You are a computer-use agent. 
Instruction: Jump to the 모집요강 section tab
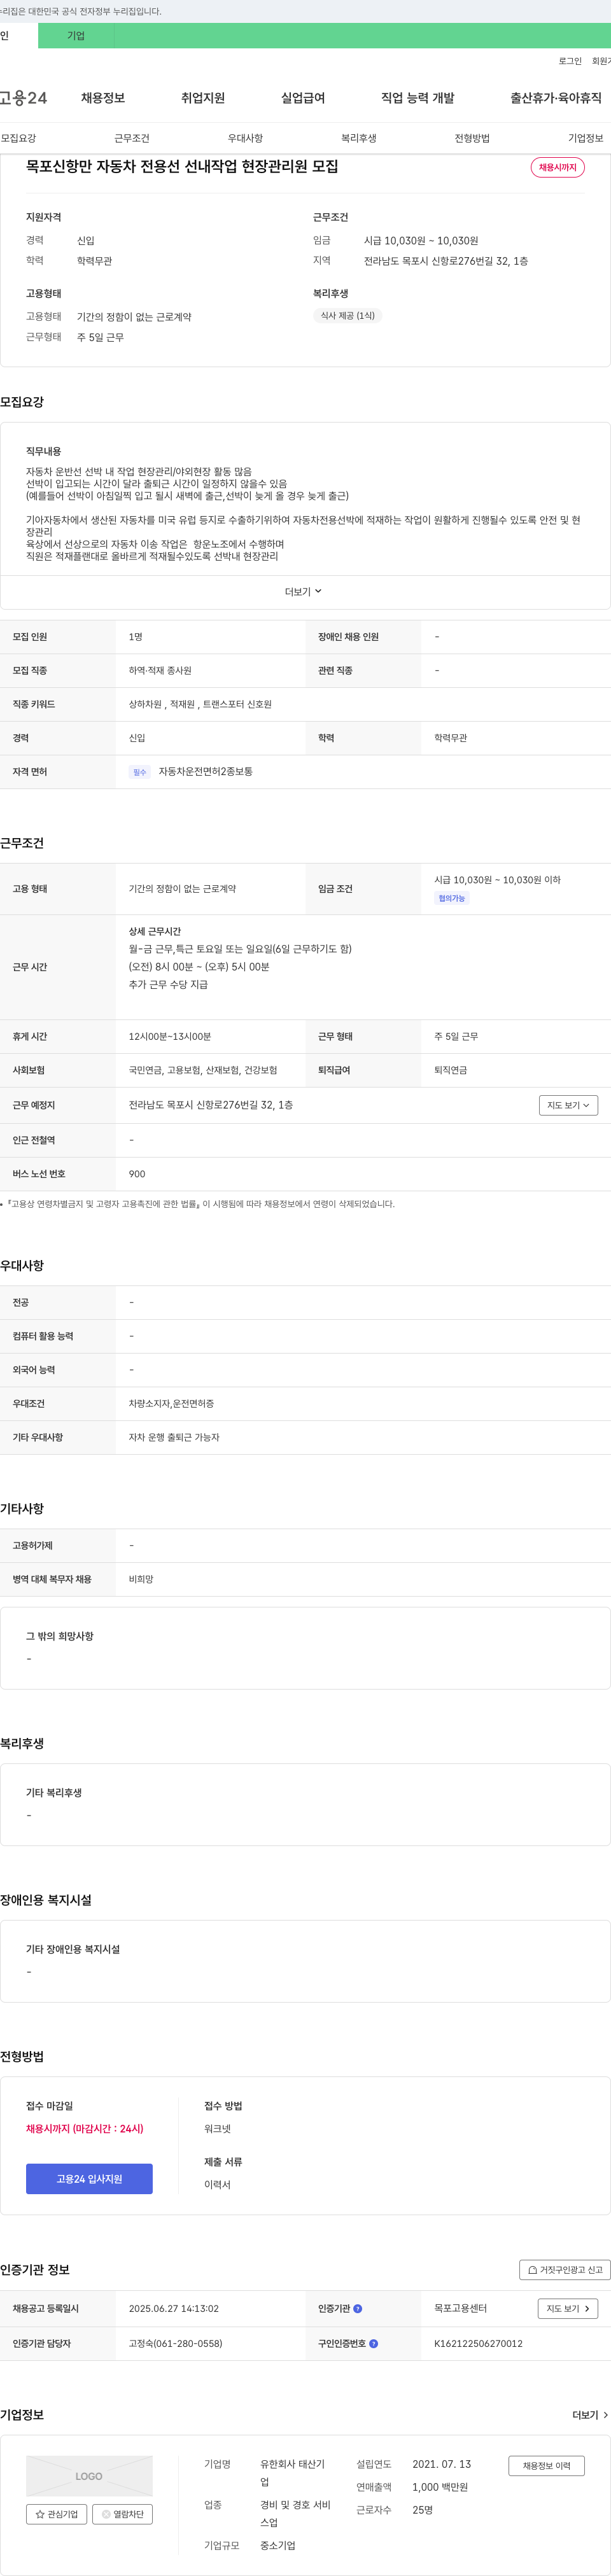pyautogui.click(x=18, y=138)
